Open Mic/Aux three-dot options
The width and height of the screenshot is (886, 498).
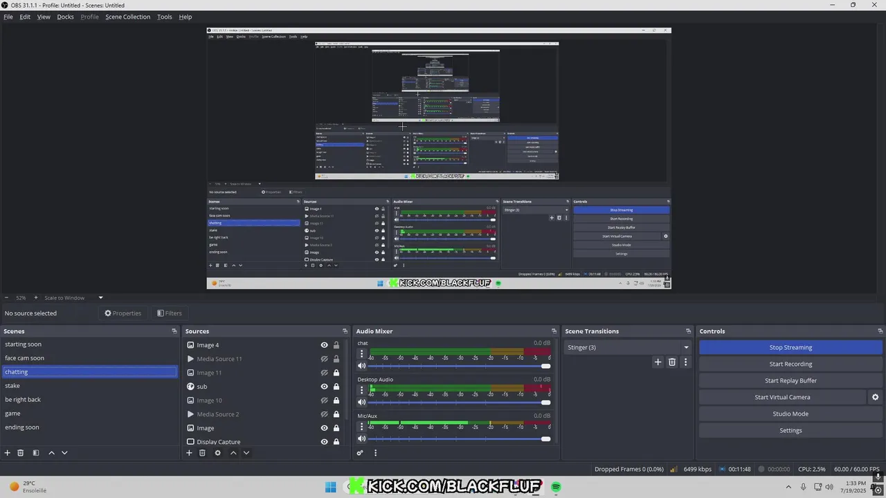tap(361, 426)
